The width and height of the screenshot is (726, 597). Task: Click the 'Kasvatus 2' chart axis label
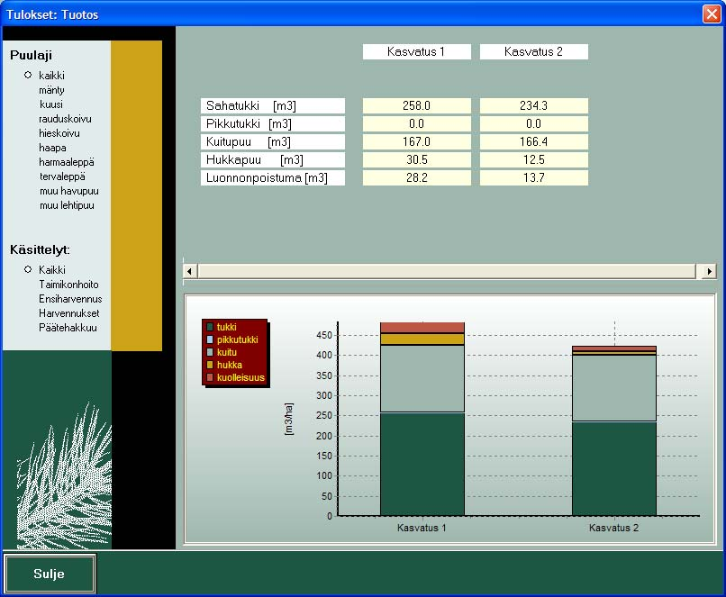pos(614,528)
